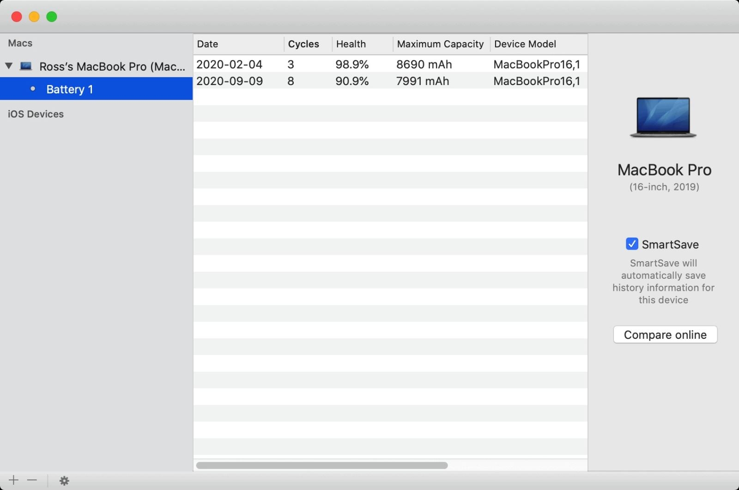Click the large MacBook Pro image
The height and width of the screenshot is (490, 739).
(663, 117)
